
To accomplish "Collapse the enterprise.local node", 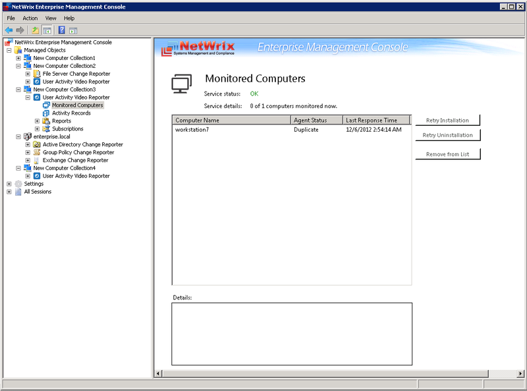I will tap(18, 137).
